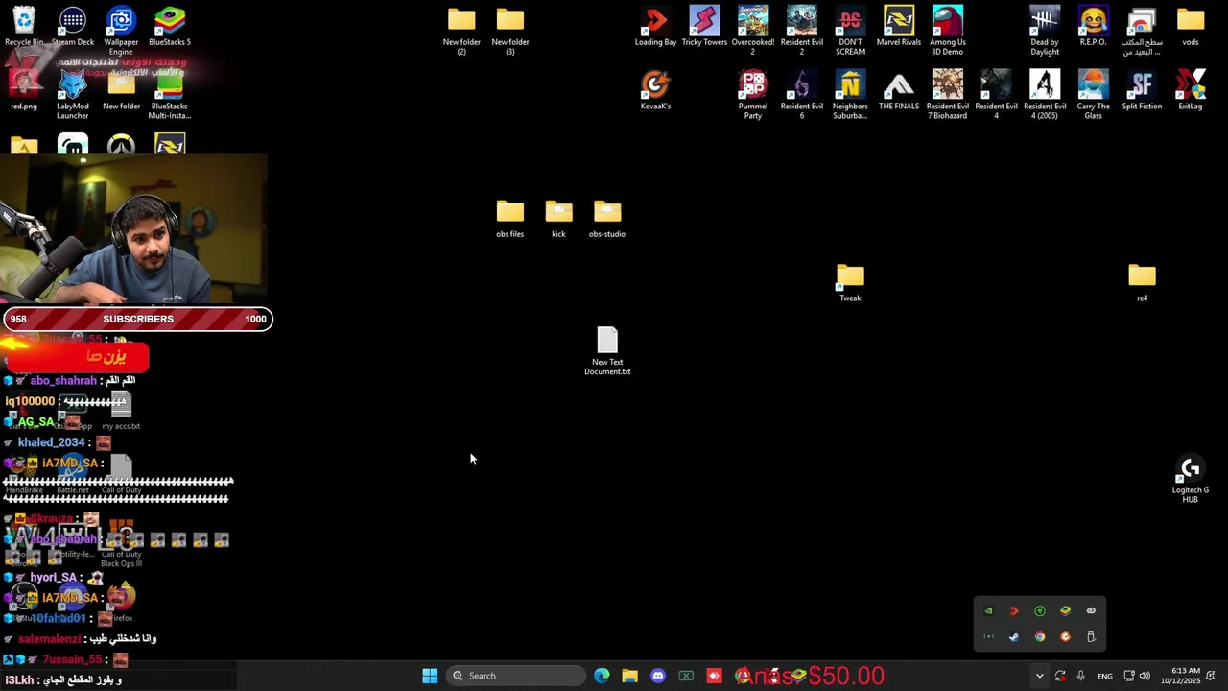Open Discord from the taskbar
This screenshot has height=691, width=1228.
point(658,676)
